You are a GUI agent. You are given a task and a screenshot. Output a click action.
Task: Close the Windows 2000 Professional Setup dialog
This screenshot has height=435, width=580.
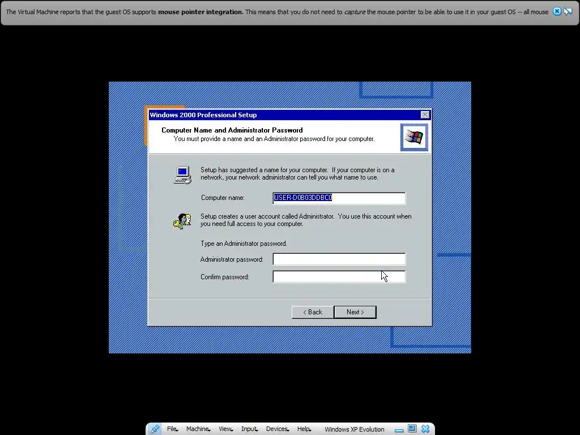[425, 115]
